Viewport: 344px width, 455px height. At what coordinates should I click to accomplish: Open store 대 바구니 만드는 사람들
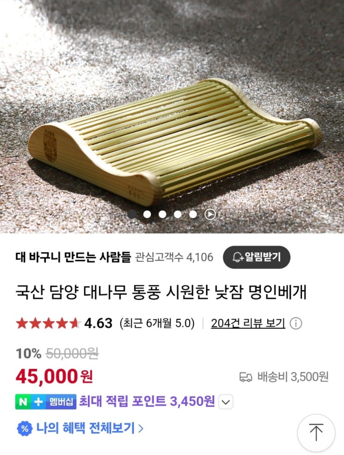pos(73,257)
